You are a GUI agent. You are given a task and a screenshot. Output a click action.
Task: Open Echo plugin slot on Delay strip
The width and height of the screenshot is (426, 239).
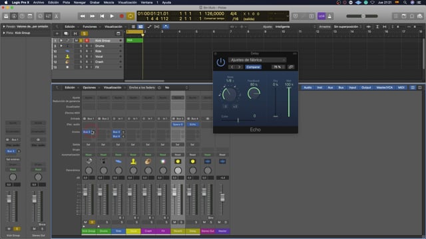click(192, 124)
